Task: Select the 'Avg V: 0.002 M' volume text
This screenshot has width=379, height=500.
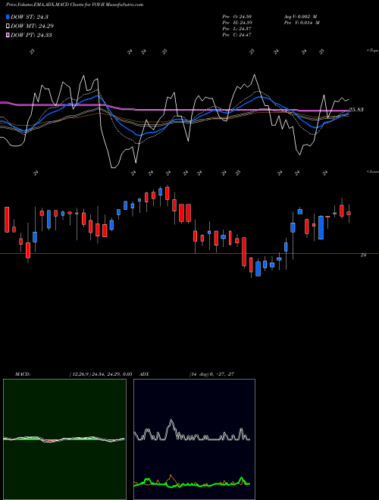Action: pyautogui.click(x=300, y=17)
